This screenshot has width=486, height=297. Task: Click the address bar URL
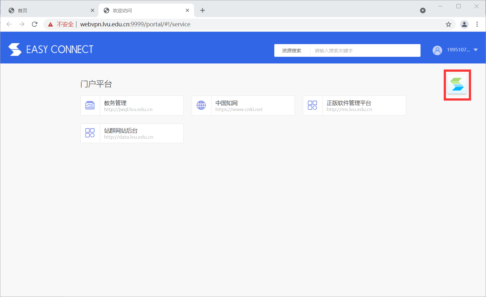point(135,24)
